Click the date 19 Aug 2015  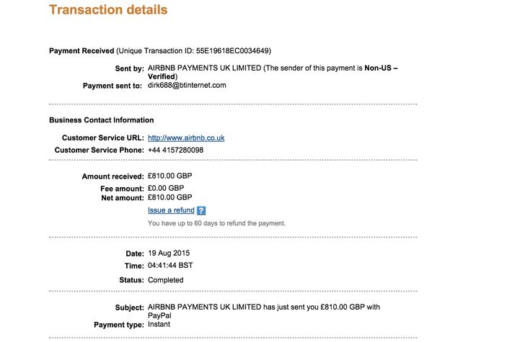click(x=169, y=253)
